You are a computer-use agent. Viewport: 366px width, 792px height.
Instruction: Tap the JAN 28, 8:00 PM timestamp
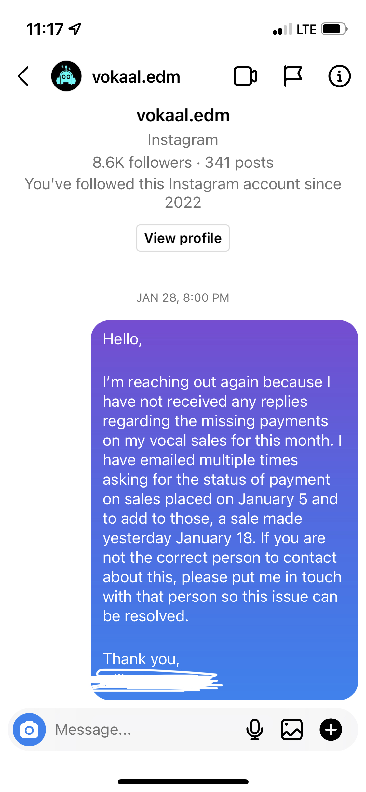183,298
